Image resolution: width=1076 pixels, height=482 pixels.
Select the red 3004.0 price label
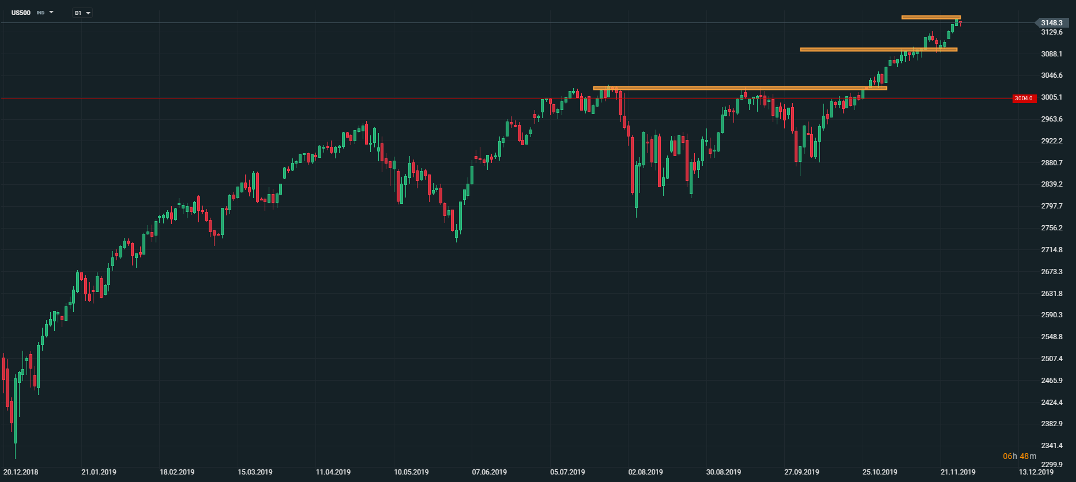point(1024,98)
